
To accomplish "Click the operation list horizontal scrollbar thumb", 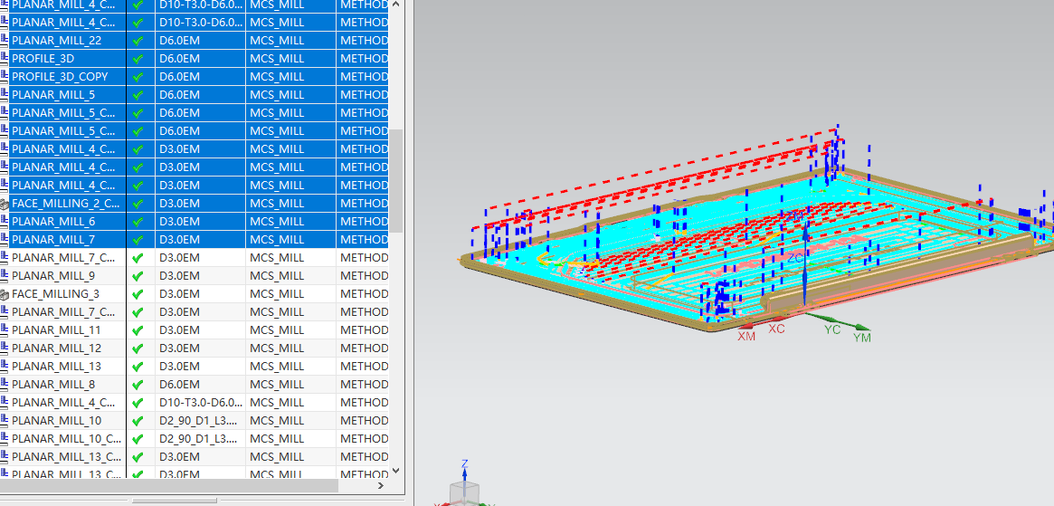I will 168,485.
